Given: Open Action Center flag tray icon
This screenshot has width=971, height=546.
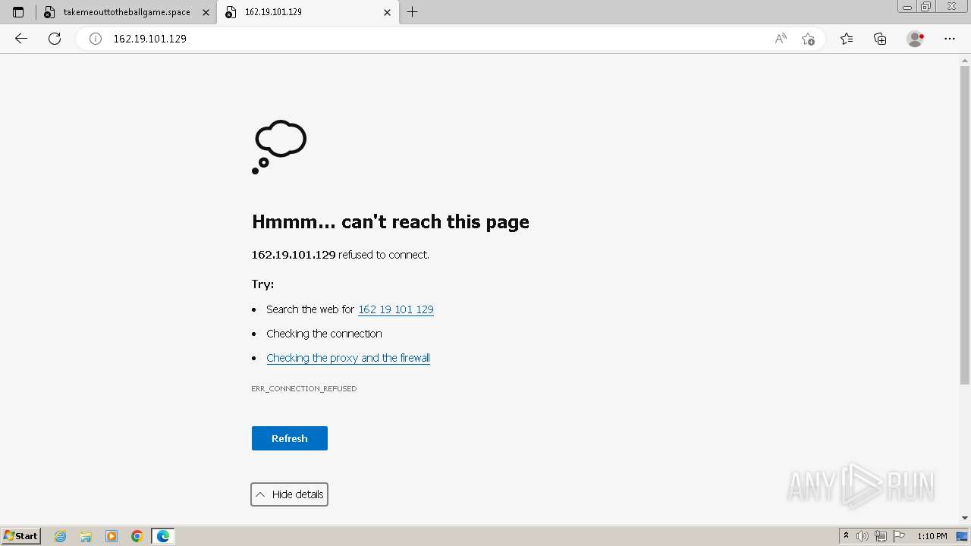Looking at the screenshot, I should click(899, 536).
